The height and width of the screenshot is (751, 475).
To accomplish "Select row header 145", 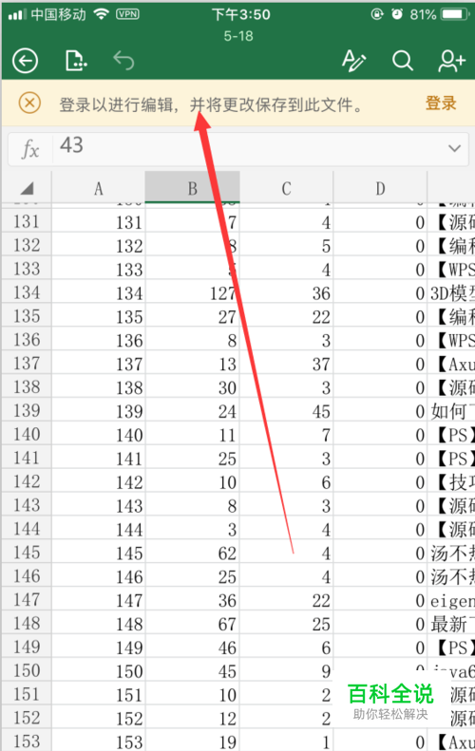I will [x=27, y=553].
